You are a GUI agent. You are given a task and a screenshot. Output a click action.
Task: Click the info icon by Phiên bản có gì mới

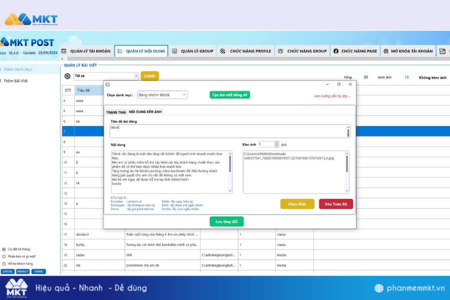pyautogui.click(x=3, y=256)
